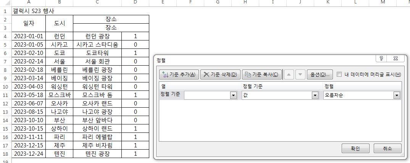Click the cell 시카고 스타디움
This screenshot has width=410, height=163.
[97, 45]
